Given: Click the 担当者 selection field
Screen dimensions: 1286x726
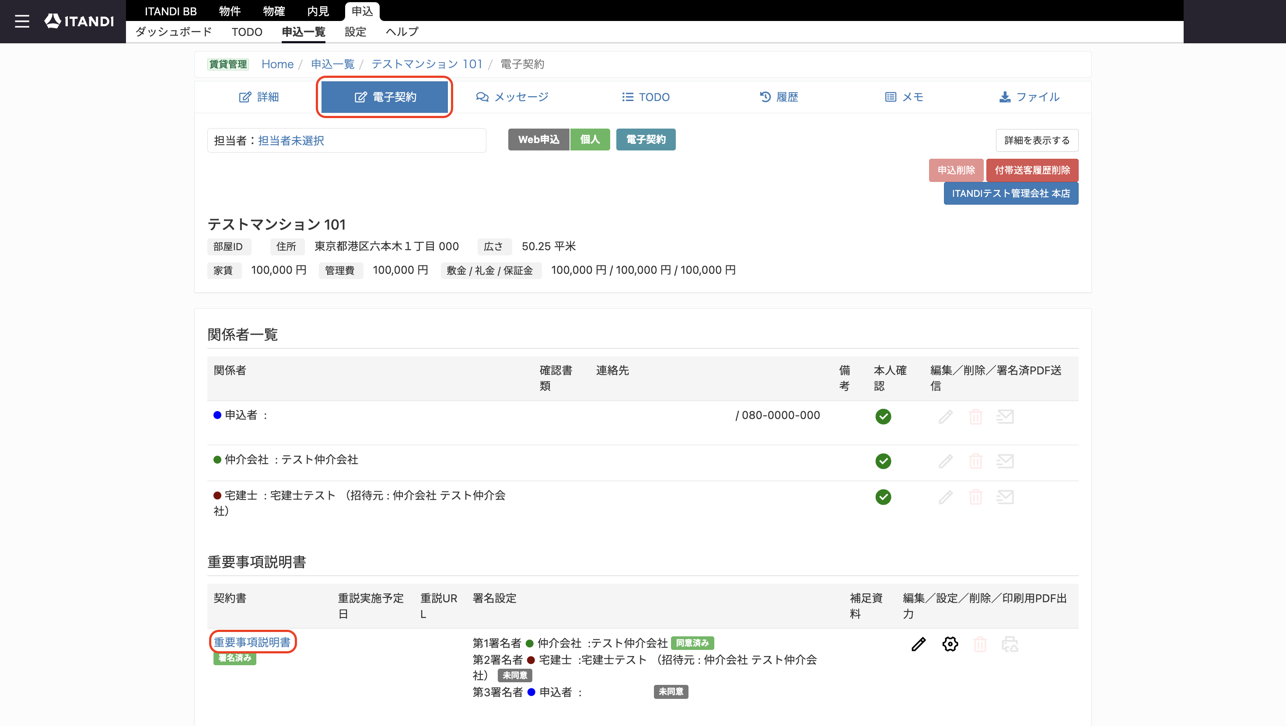Looking at the screenshot, I should (346, 140).
